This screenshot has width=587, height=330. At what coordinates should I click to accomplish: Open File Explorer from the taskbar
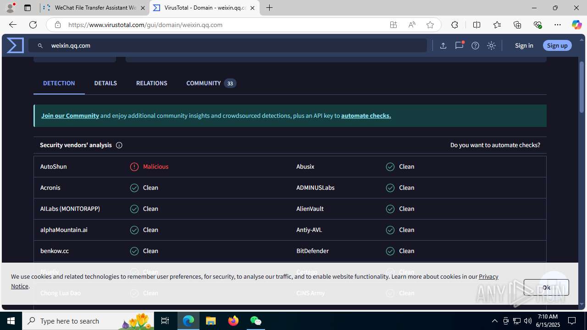pyautogui.click(x=211, y=321)
